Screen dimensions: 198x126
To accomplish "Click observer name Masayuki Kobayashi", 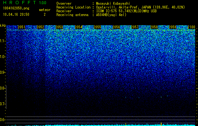I will [x=113, y=3].
